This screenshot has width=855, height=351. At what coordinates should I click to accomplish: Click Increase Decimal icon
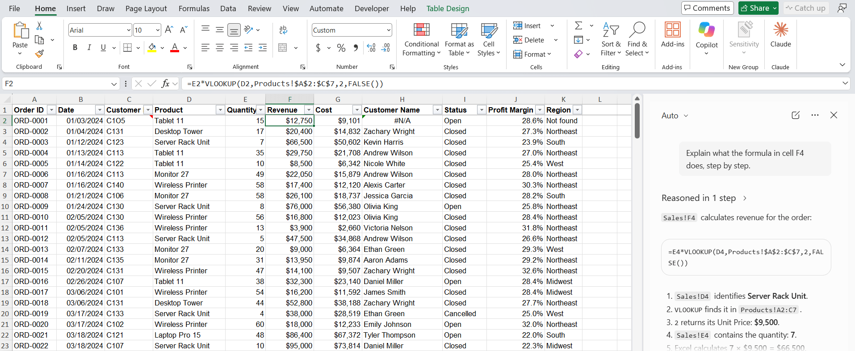[x=371, y=48]
